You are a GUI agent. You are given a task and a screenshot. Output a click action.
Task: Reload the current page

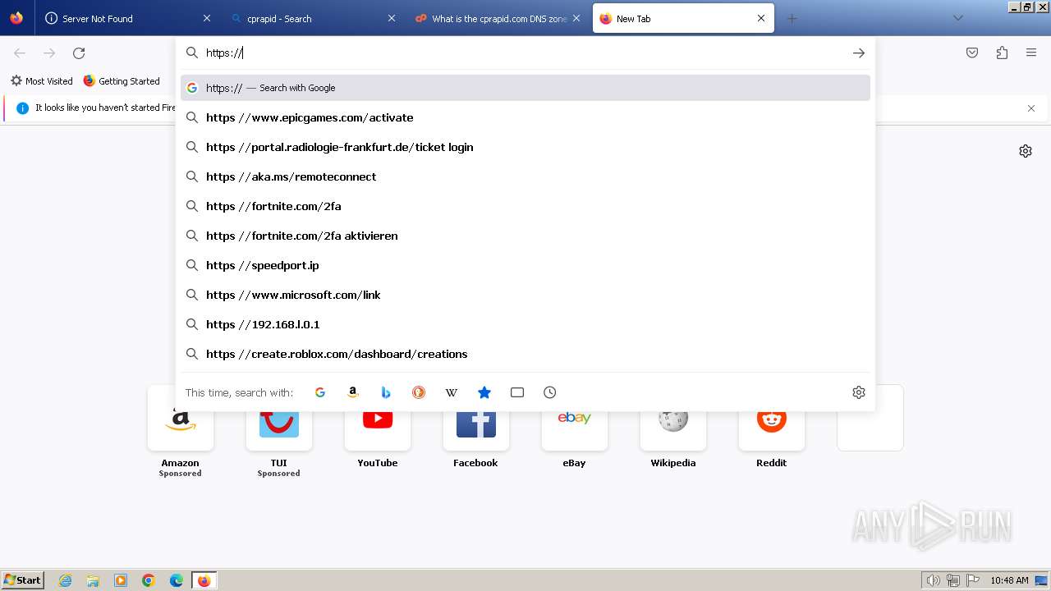click(x=79, y=53)
